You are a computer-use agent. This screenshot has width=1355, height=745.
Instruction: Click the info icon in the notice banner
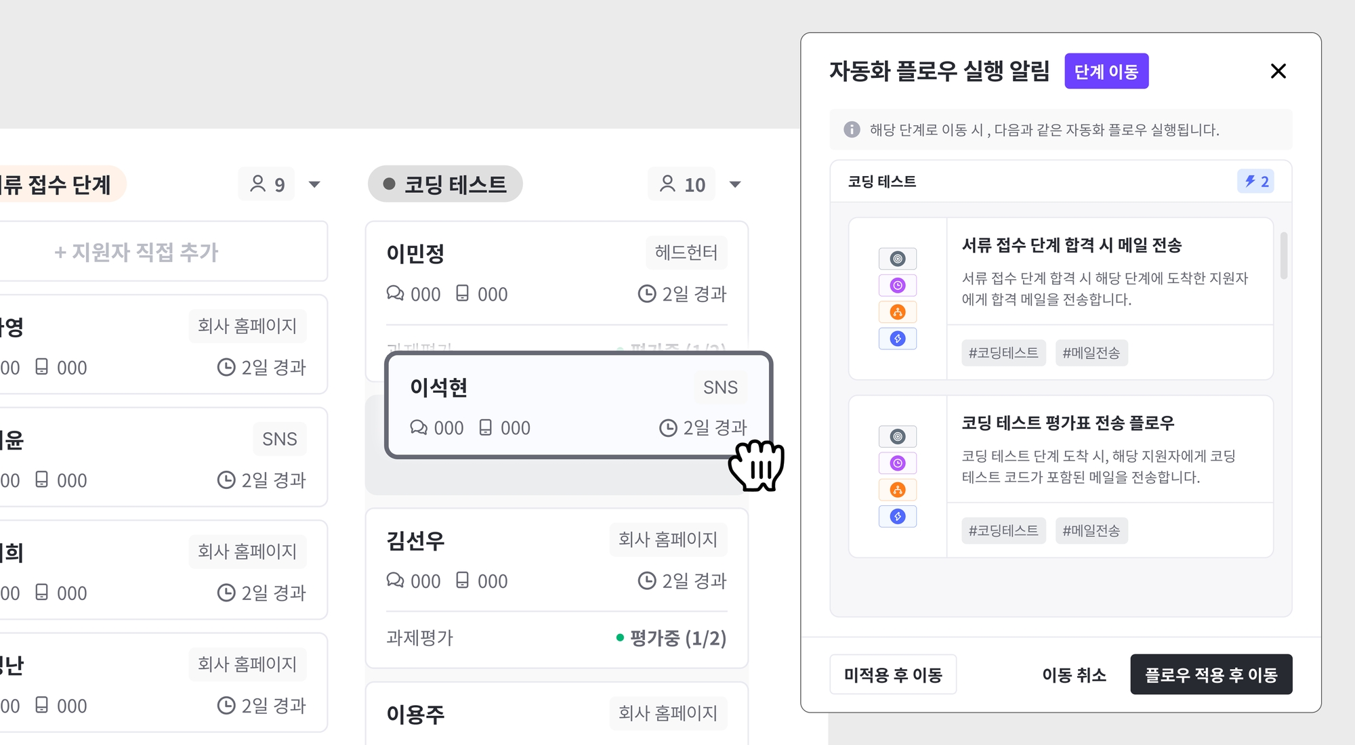coord(852,129)
